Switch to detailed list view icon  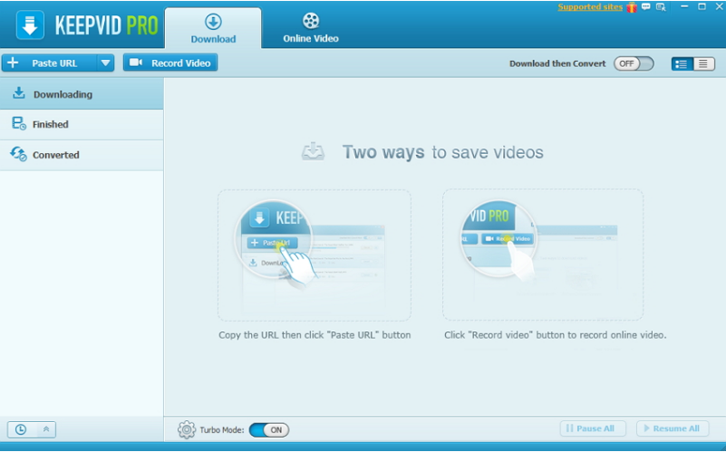pyautogui.click(x=682, y=63)
